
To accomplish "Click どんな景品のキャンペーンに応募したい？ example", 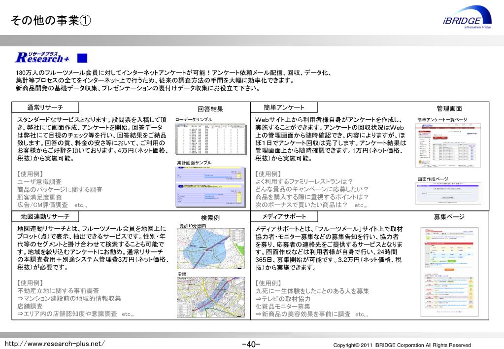I will [312, 189].
